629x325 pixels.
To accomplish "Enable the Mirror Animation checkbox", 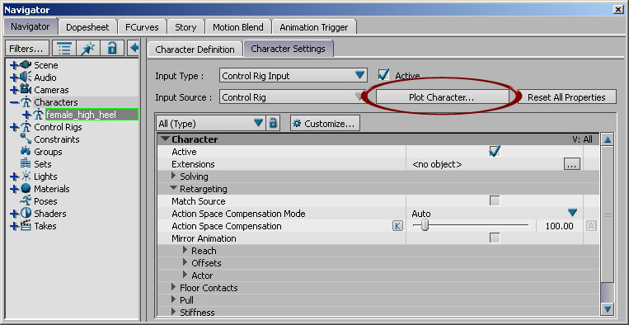I will [x=495, y=238].
